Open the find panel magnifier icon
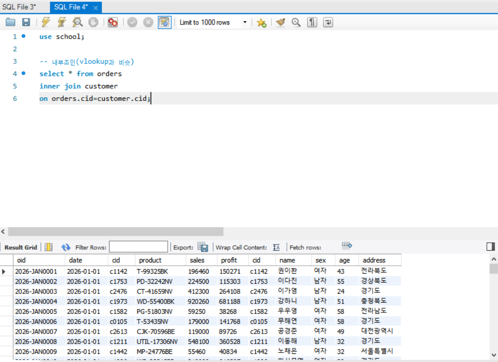 (x=296, y=22)
